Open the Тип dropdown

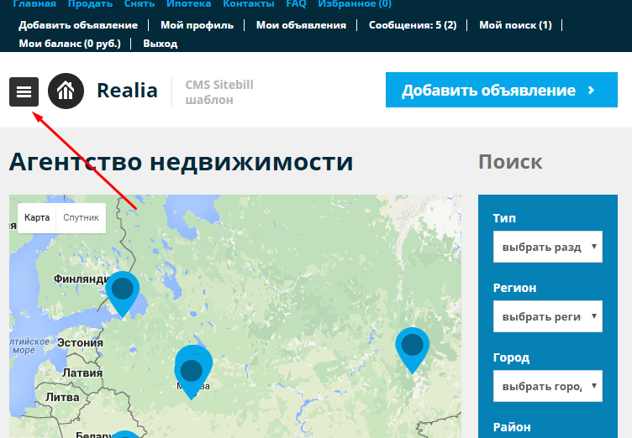(548, 247)
